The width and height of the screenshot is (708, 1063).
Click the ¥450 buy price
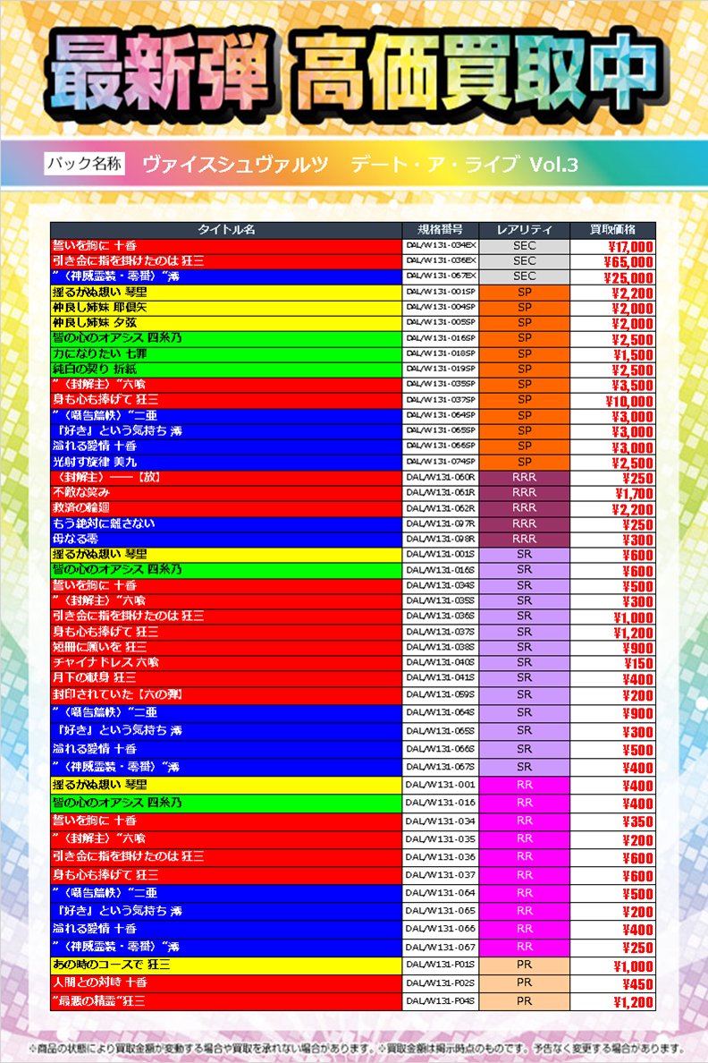(x=638, y=984)
